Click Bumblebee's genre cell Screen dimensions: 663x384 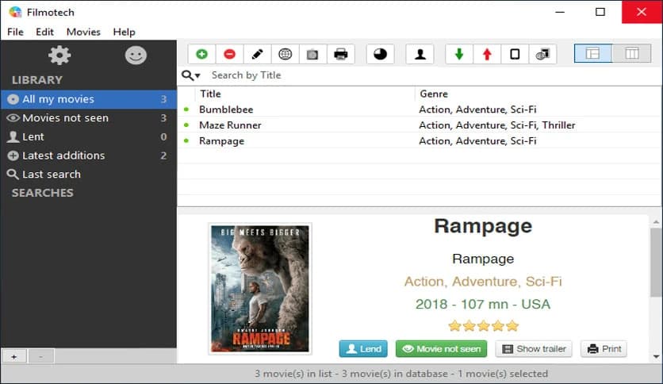pyautogui.click(x=477, y=109)
